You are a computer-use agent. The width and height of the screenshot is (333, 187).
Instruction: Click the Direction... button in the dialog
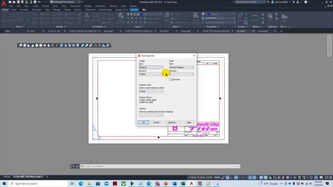click(x=172, y=123)
